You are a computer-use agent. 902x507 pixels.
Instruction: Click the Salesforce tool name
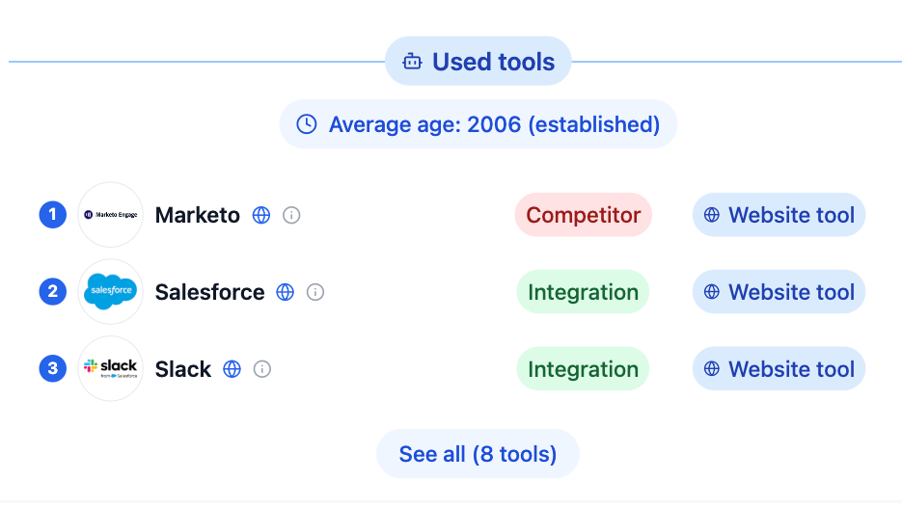click(210, 292)
